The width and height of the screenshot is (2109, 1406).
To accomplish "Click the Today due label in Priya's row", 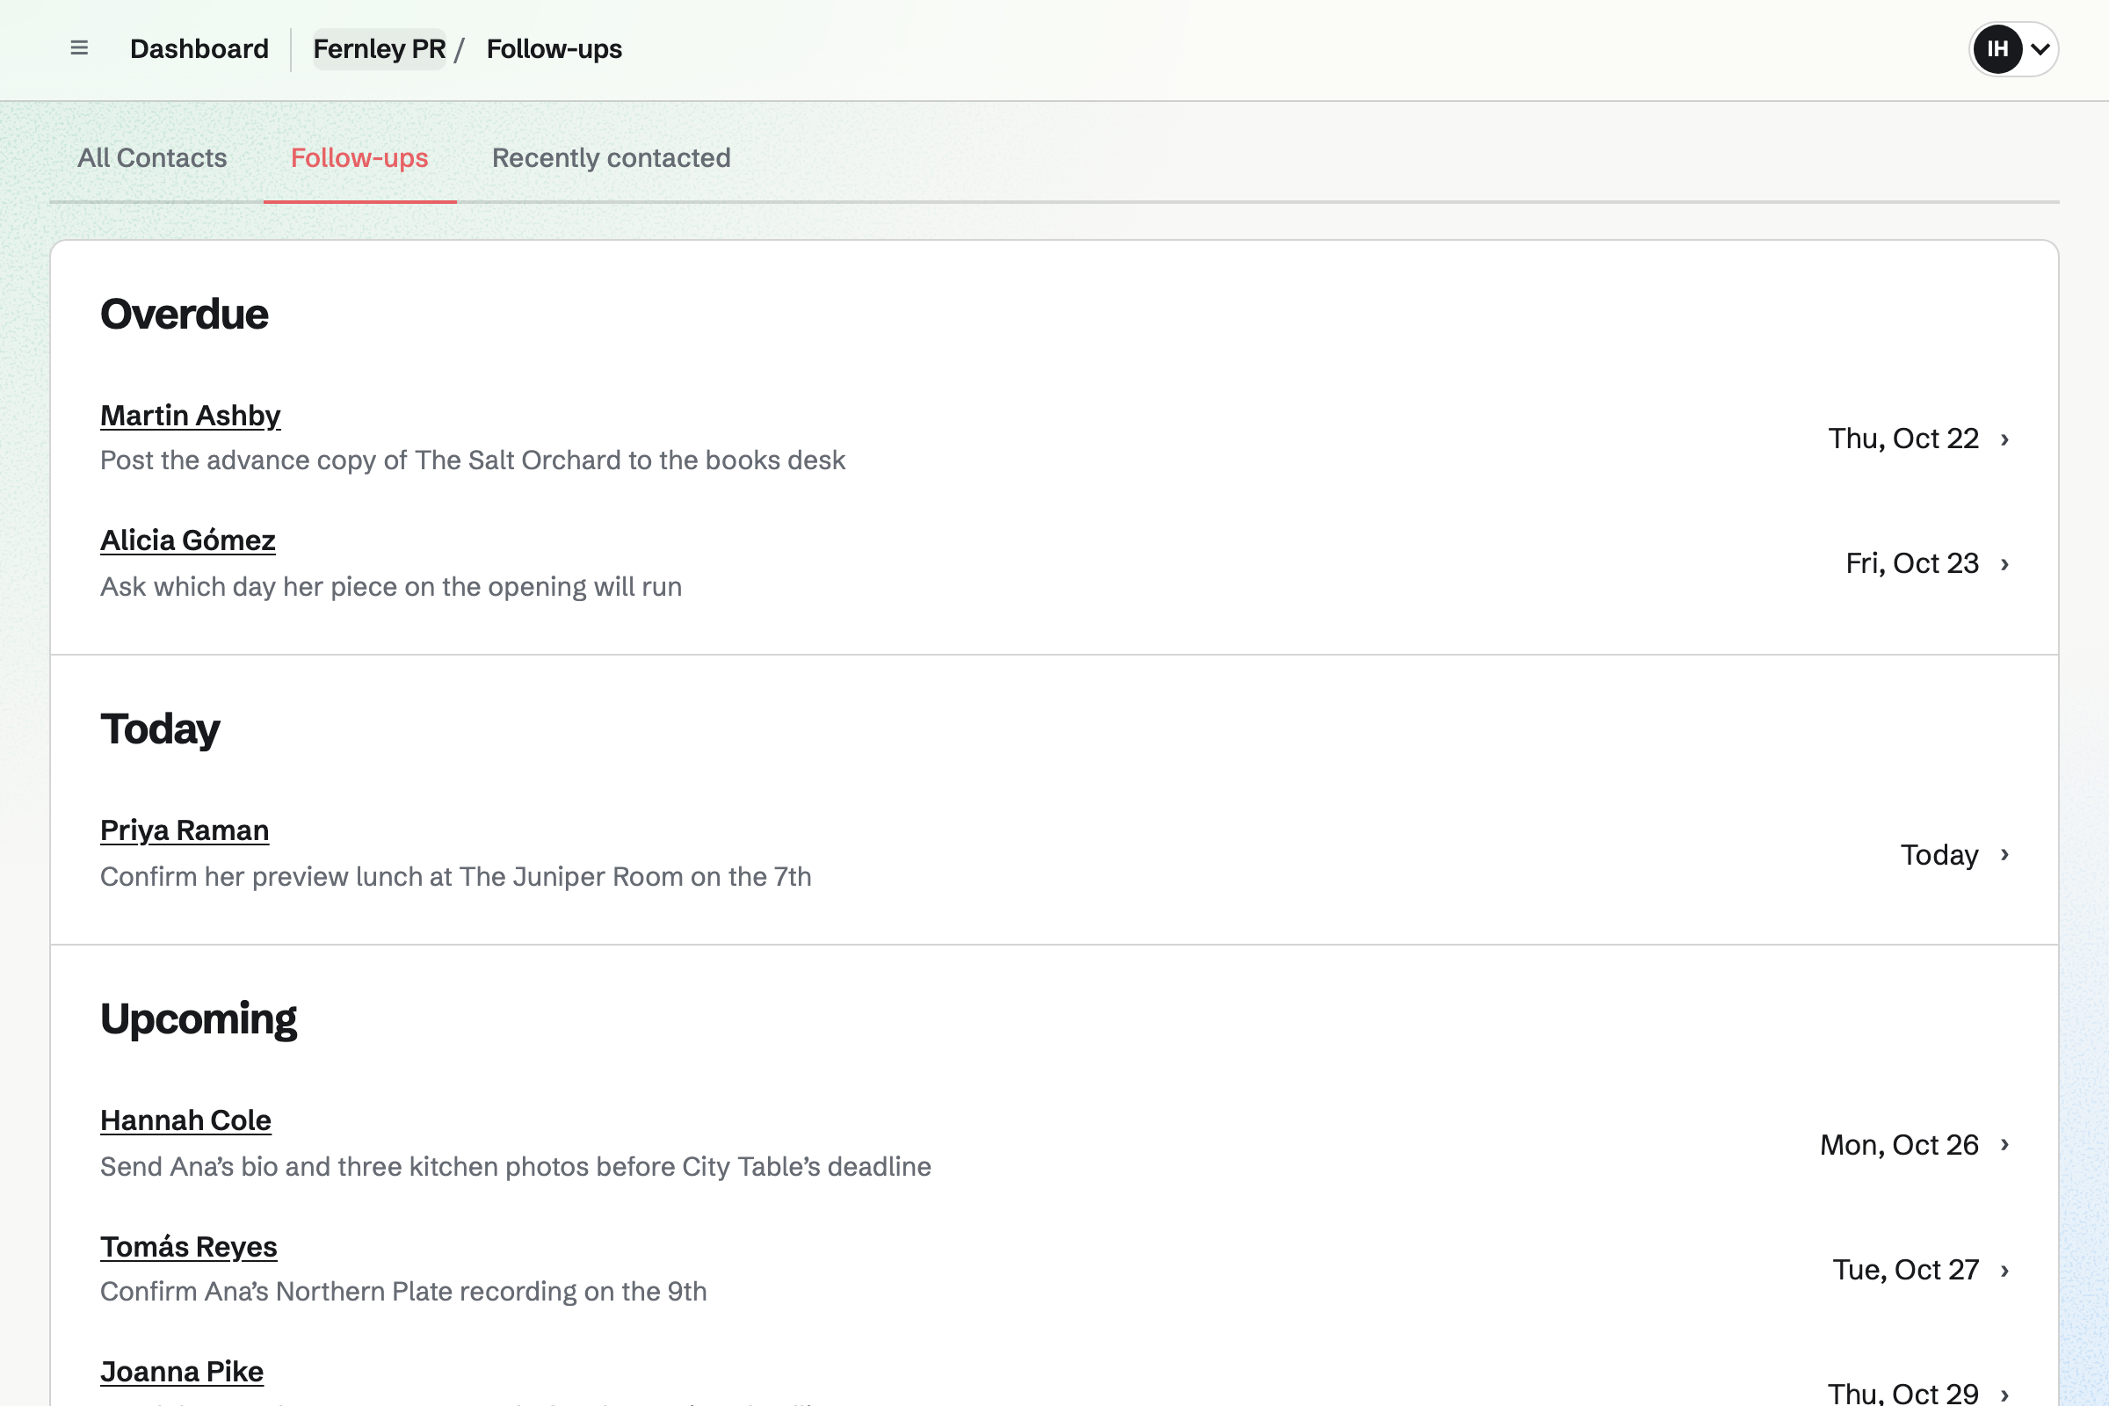I will [x=1939, y=854].
